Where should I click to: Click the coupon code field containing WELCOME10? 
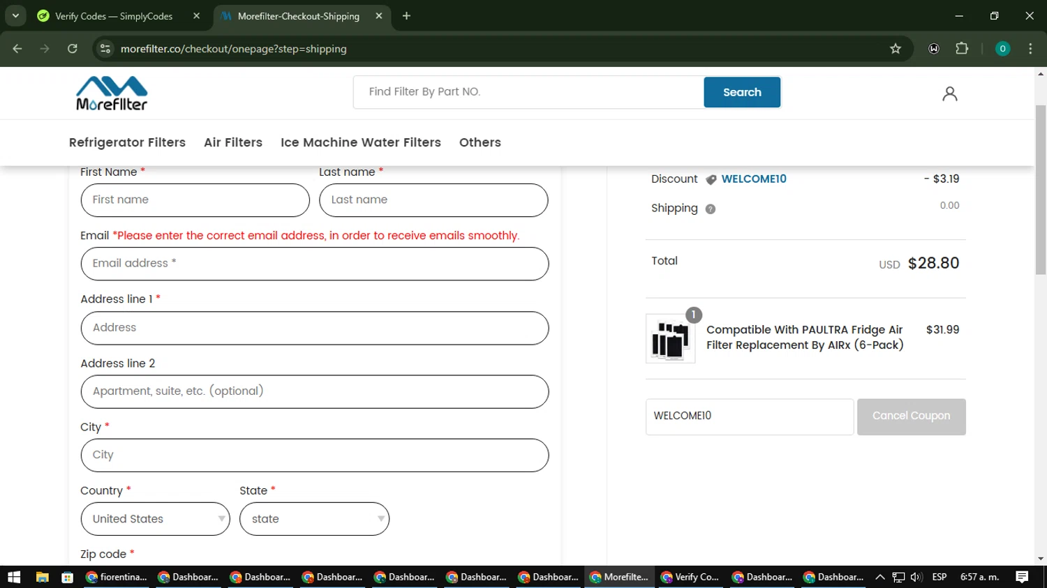[x=750, y=416]
